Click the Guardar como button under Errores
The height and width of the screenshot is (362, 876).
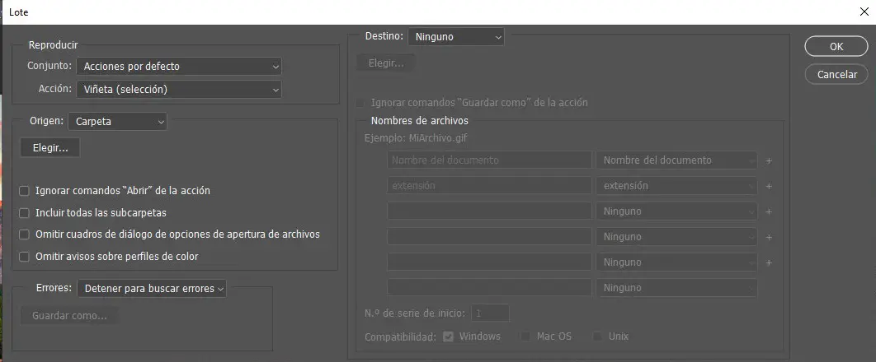point(69,316)
